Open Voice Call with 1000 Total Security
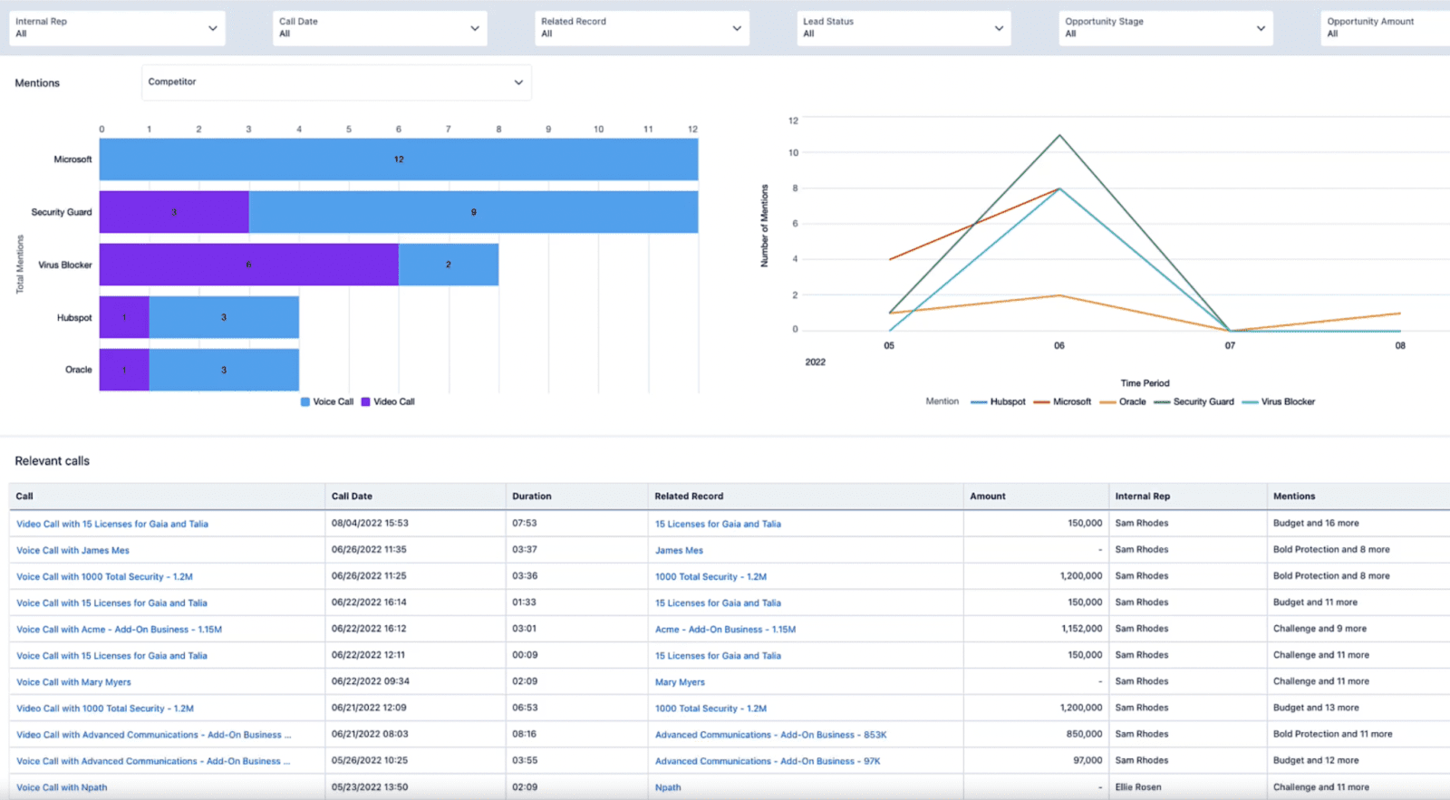The width and height of the screenshot is (1450, 800). coord(104,576)
